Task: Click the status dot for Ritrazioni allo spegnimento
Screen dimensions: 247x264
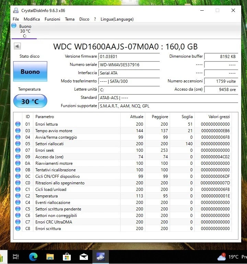Action: (x=18, y=183)
